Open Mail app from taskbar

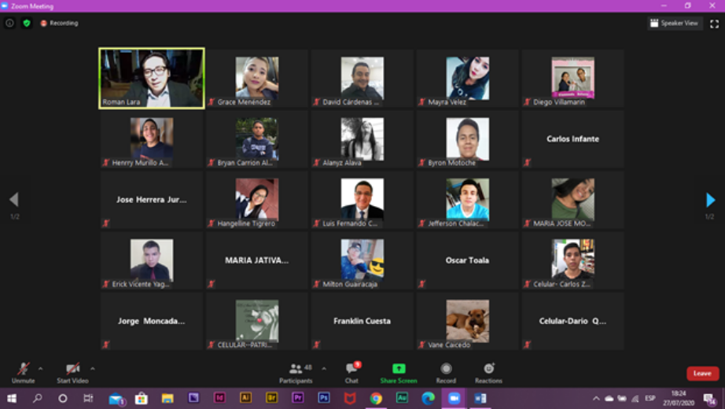click(x=116, y=398)
